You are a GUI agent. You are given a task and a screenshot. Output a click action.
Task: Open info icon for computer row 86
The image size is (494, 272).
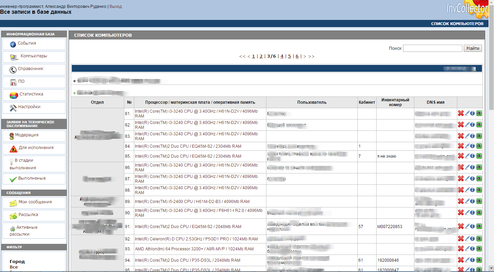pyautogui.click(x=472, y=167)
